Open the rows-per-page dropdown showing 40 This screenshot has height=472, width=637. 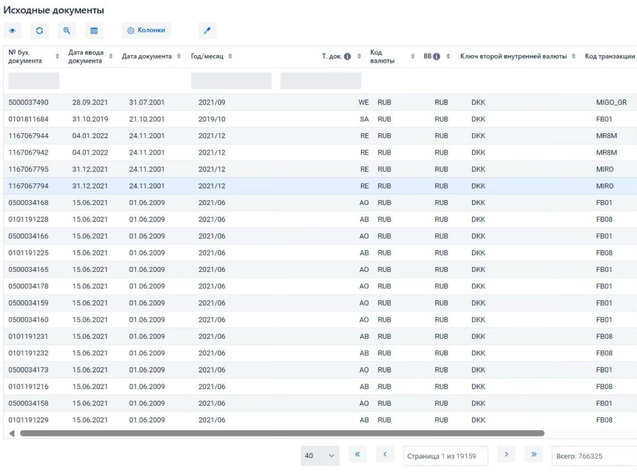pos(320,456)
